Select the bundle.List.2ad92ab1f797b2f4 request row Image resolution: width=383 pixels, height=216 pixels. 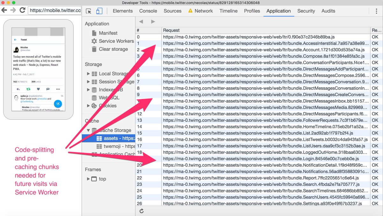259,133
